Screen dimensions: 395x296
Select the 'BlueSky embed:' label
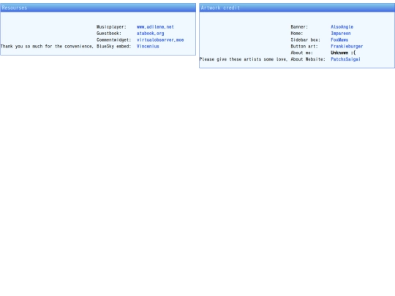pos(114,46)
